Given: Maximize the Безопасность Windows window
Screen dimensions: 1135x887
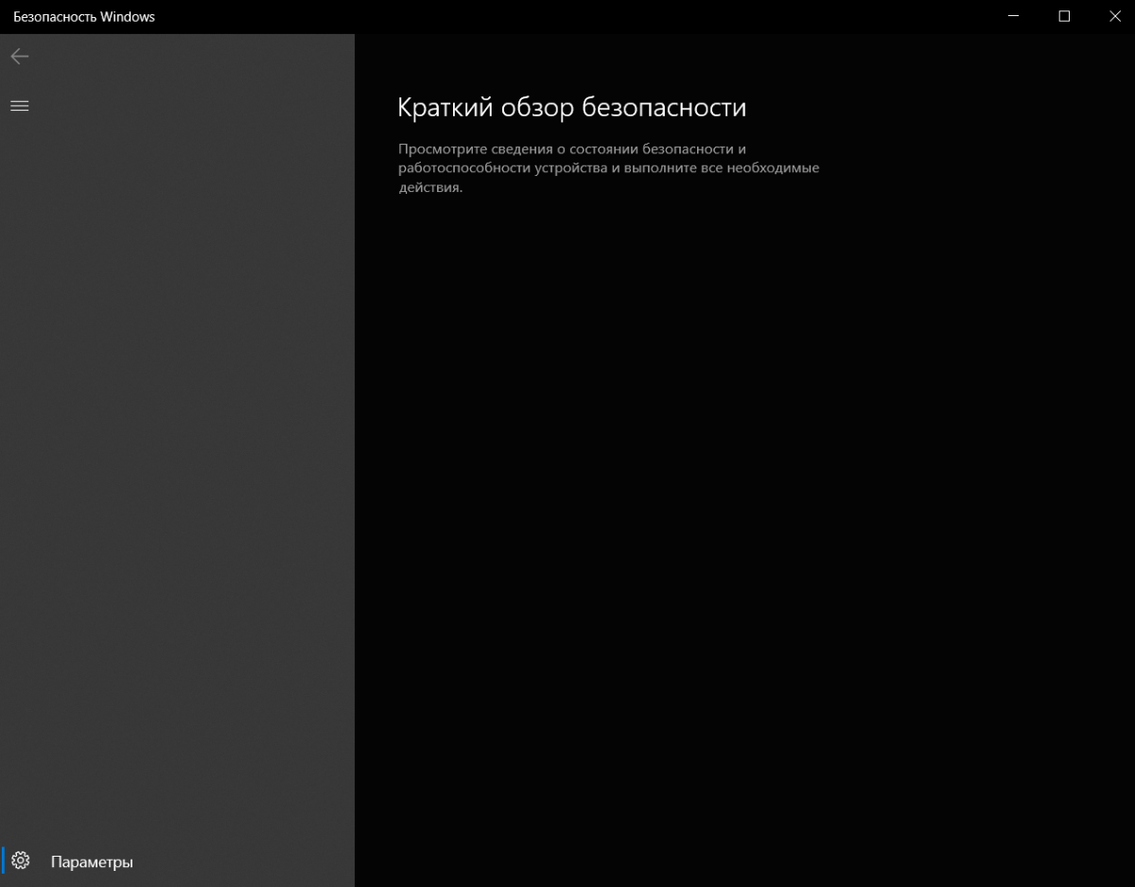Looking at the screenshot, I should [x=1064, y=16].
